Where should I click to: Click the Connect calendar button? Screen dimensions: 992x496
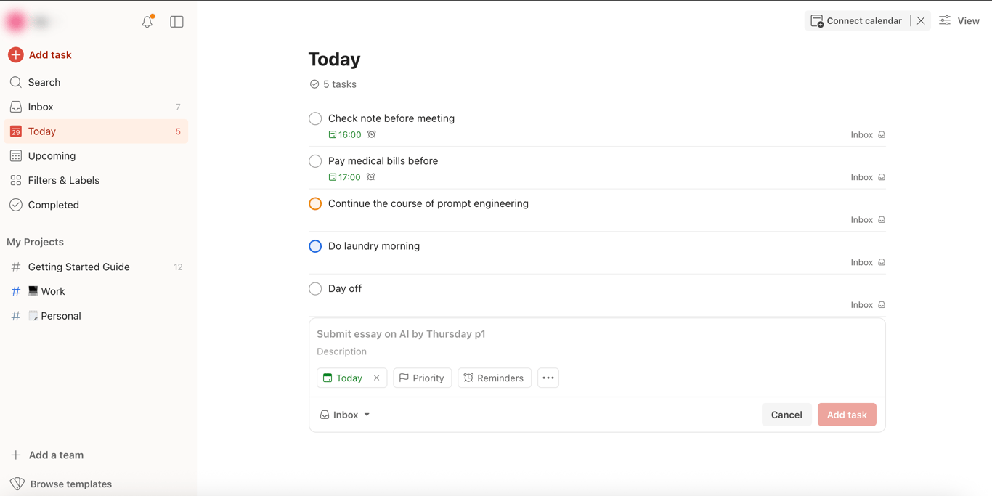(x=857, y=21)
